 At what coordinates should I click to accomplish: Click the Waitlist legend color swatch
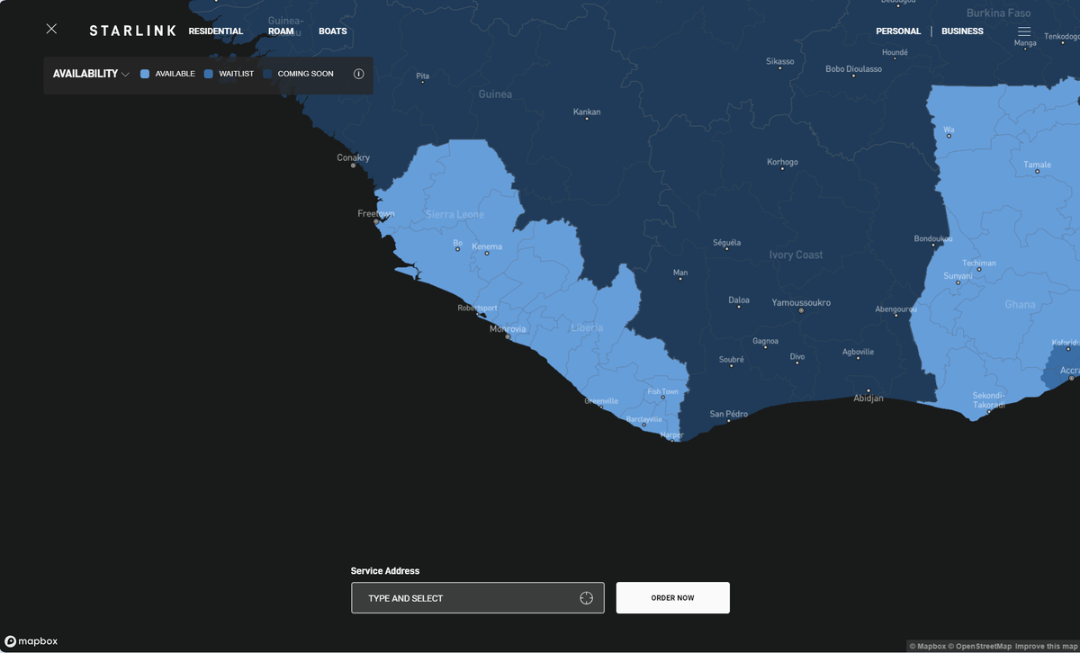click(209, 74)
